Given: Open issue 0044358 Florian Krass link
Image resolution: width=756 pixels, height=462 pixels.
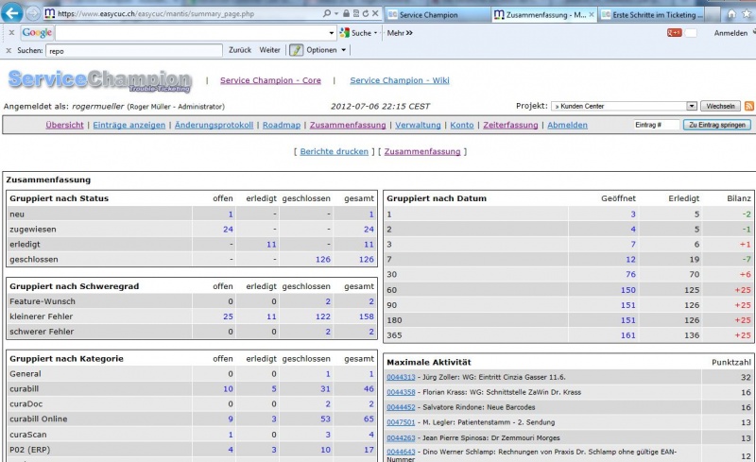Looking at the screenshot, I should (401, 392).
